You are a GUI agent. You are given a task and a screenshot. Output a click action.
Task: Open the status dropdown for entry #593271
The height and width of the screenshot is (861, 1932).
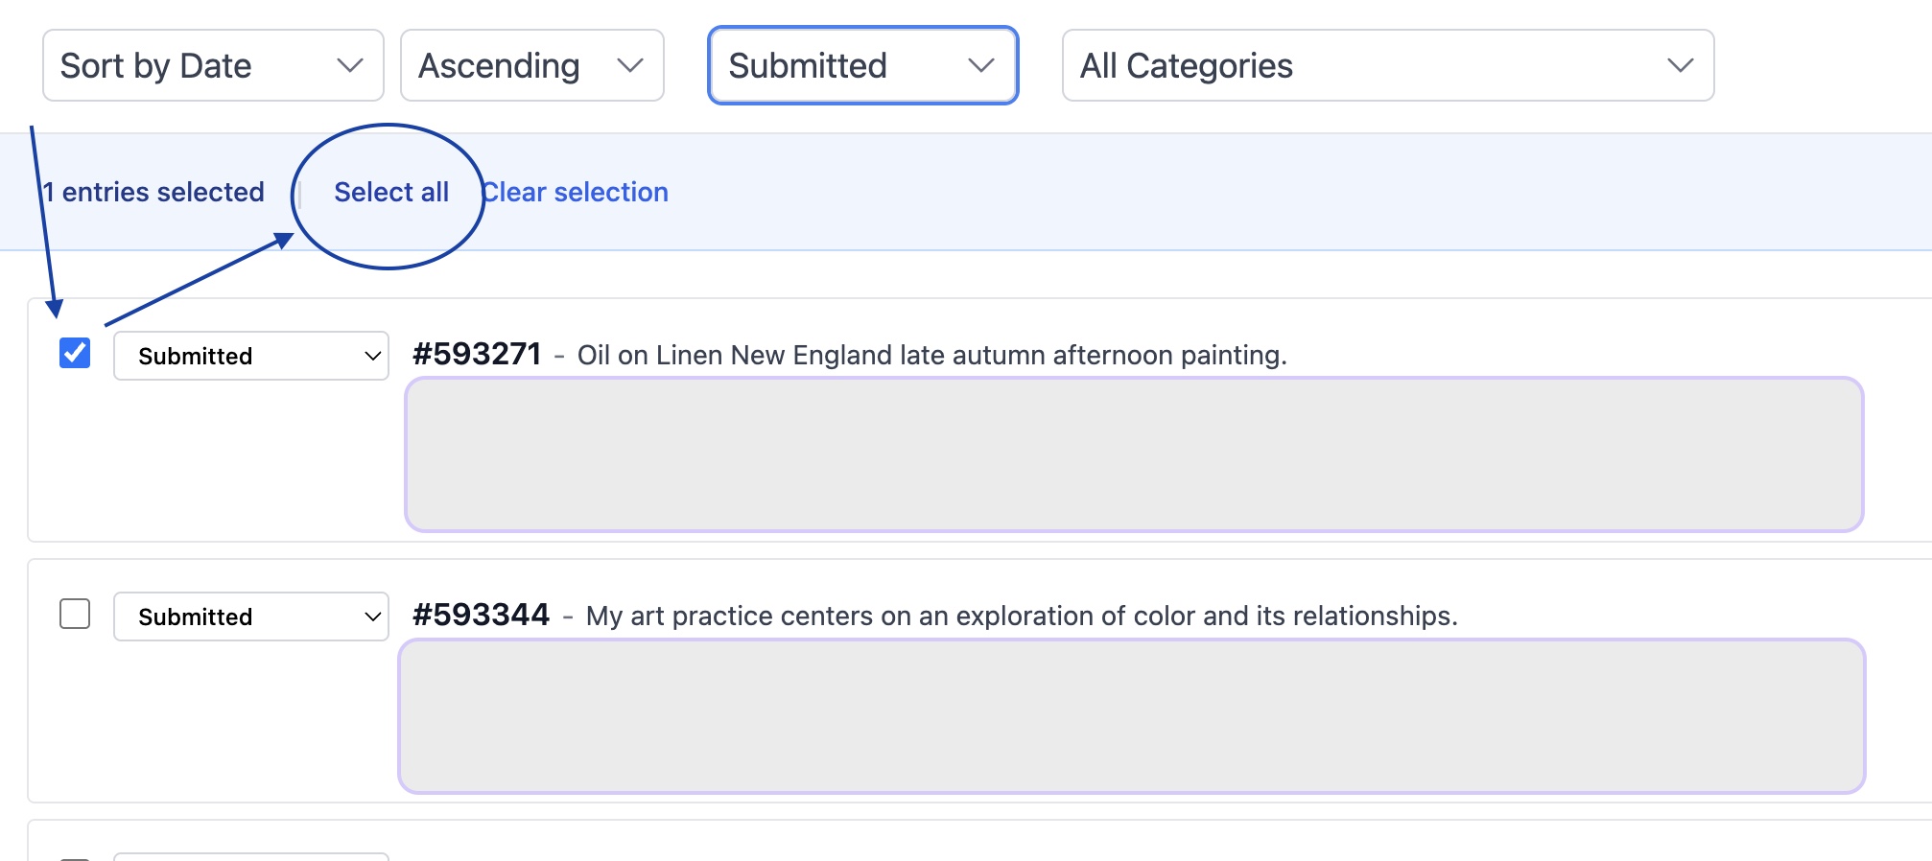point(251,356)
